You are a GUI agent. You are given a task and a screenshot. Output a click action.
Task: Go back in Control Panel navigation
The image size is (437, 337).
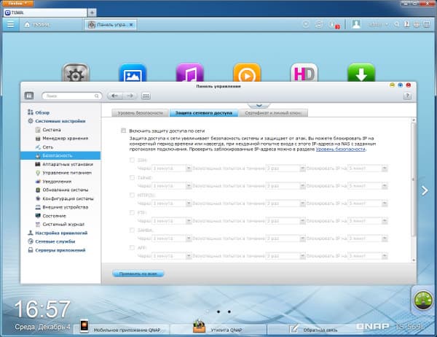pyautogui.click(x=114, y=96)
